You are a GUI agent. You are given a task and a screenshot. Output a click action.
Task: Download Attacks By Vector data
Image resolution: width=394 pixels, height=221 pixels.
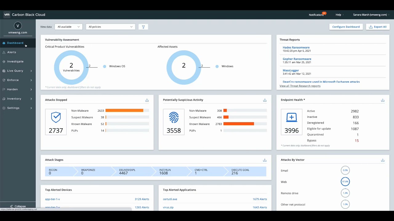pos(383,160)
